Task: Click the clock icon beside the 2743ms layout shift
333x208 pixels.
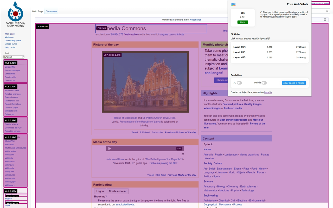Action: (305, 47)
